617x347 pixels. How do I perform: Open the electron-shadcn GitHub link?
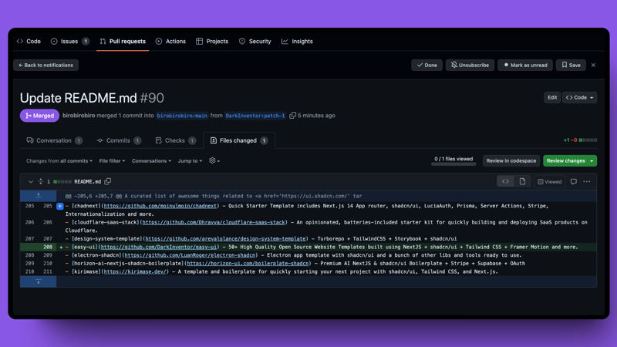pyautogui.click(x=190, y=255)
